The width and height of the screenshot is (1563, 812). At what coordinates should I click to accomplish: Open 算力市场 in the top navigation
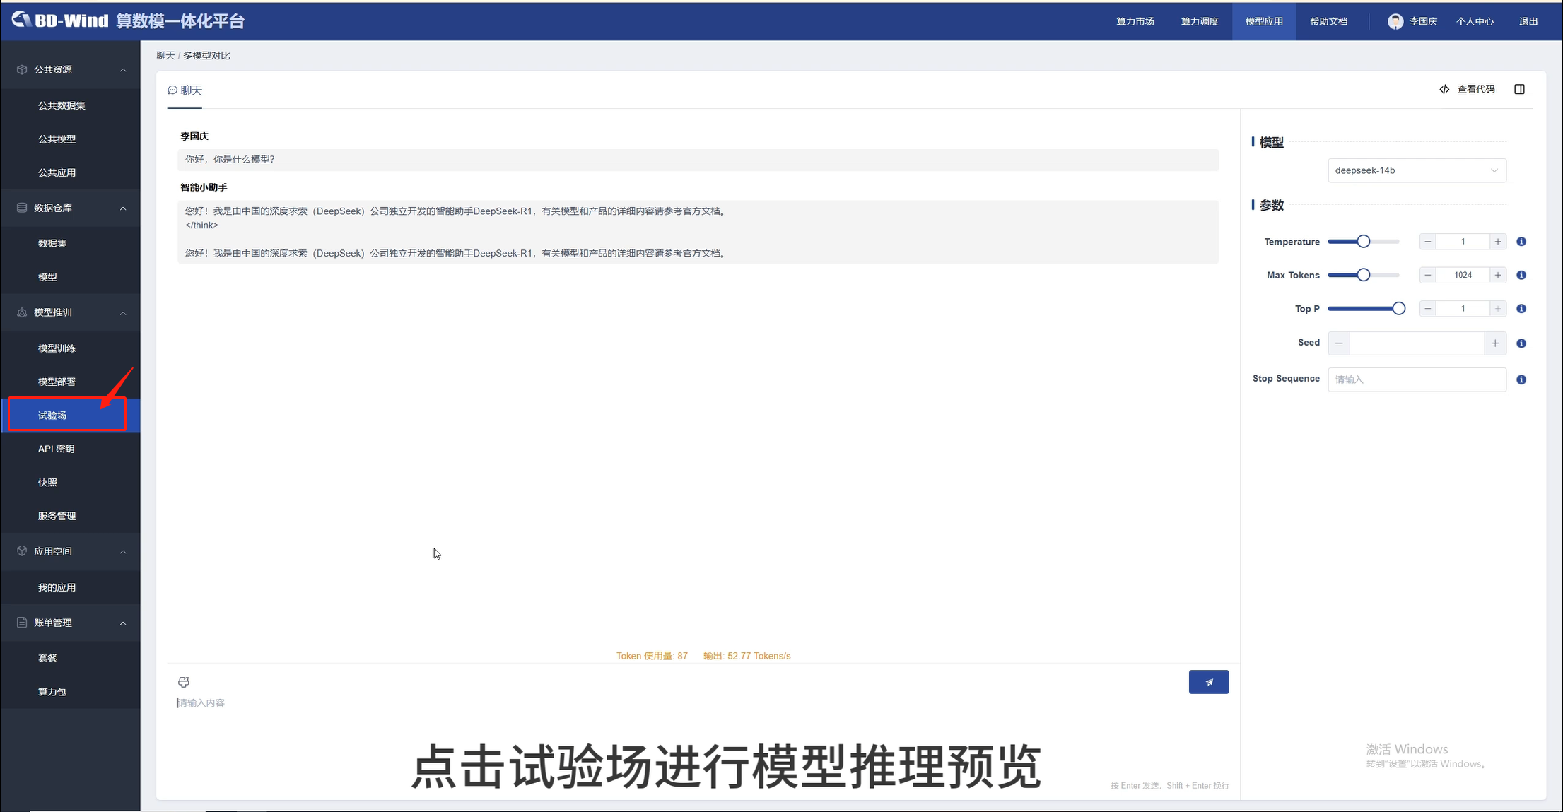point(1135,21)
